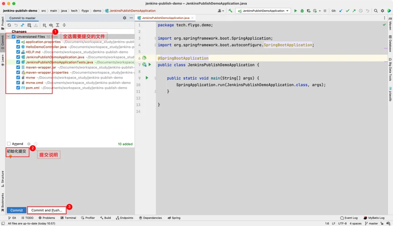Run JenkinsPublishDemoApplication with the green play icon

point(295,11)
